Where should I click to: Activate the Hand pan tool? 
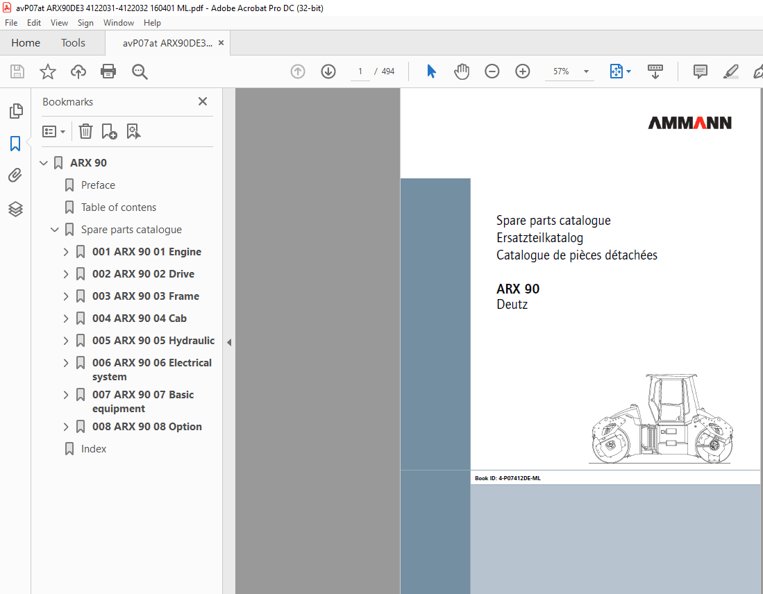(x=461, y=71)
